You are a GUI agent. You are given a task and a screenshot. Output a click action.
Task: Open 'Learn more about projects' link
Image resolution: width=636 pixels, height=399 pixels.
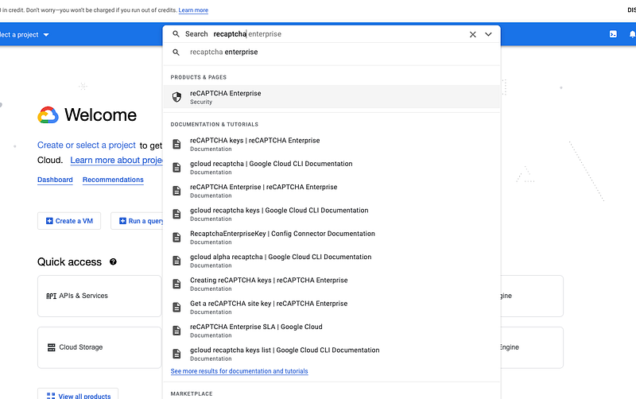coord(116,161)
